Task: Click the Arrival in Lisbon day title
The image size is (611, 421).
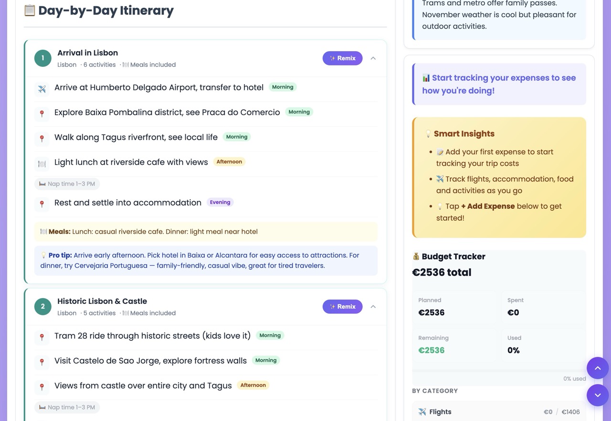Action: click(87, 53)
